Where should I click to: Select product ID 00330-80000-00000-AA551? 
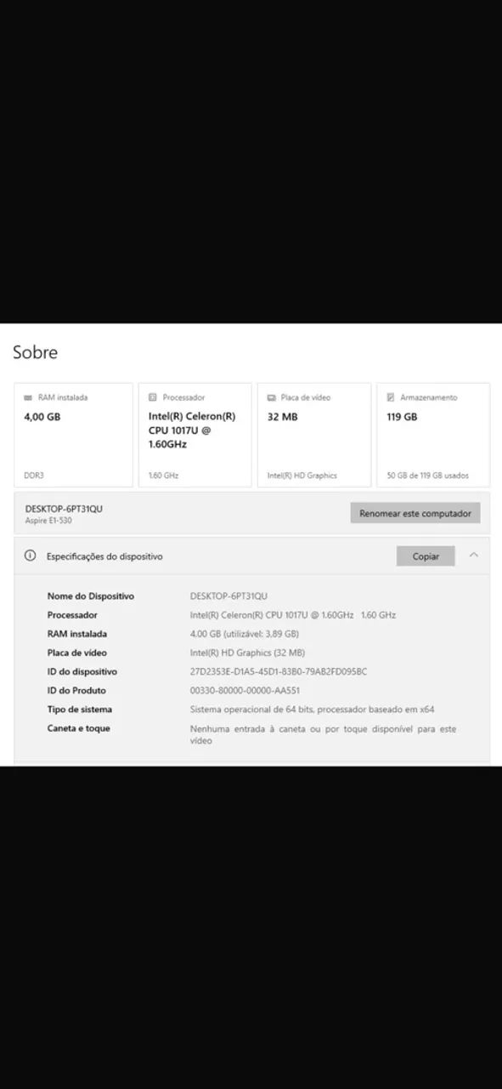tap(245, 690)
